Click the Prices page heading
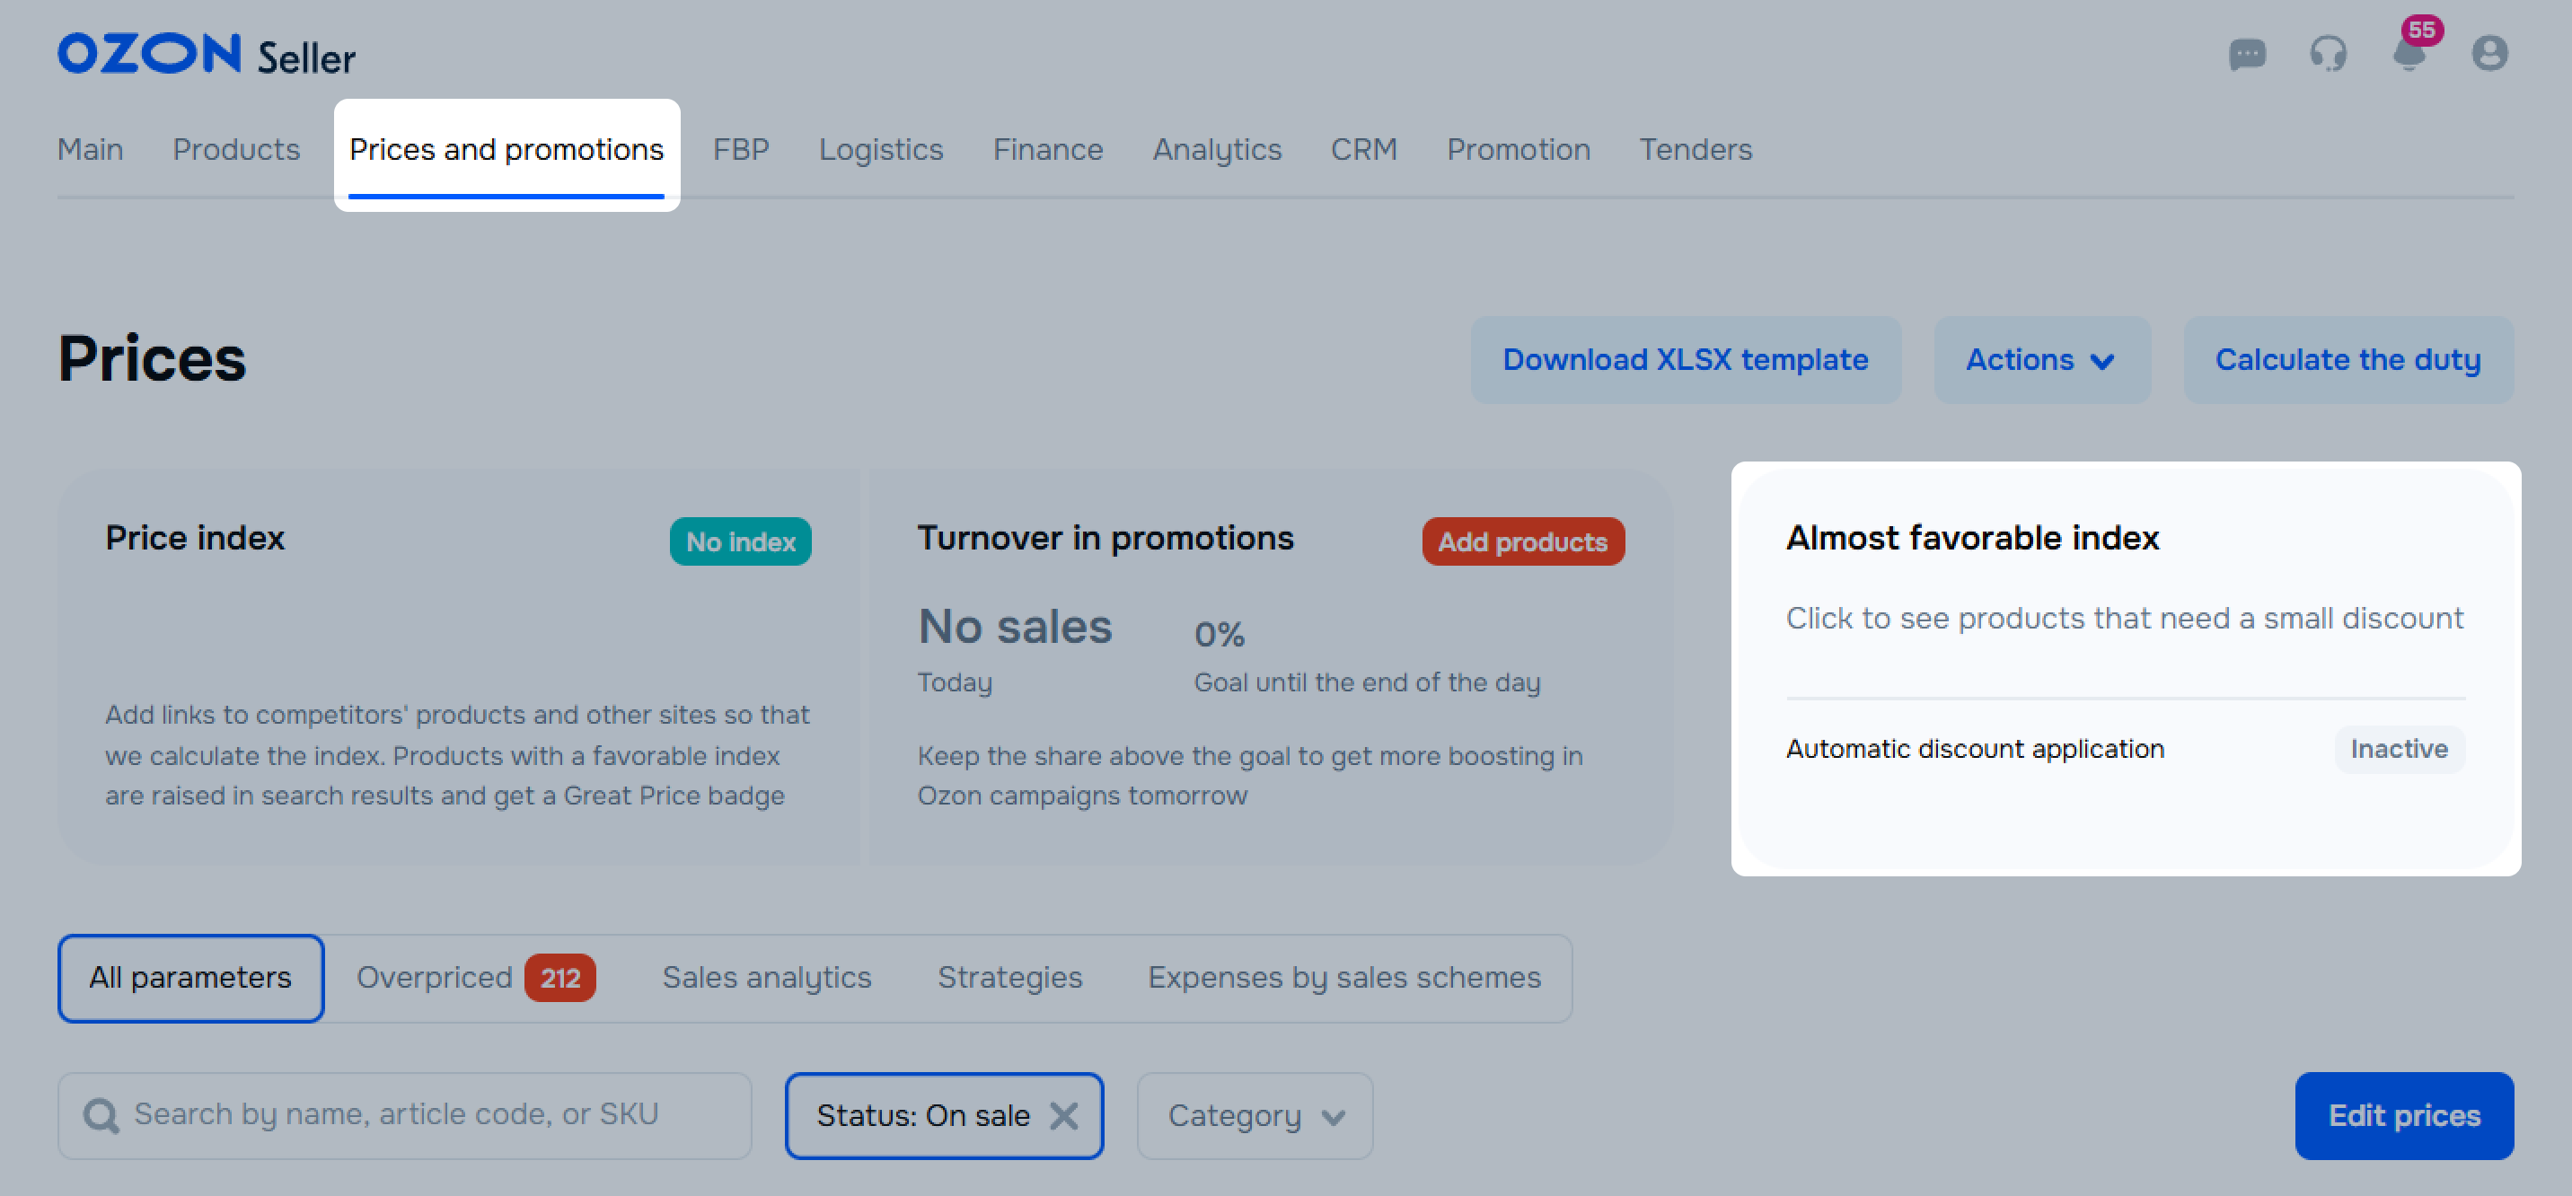2572x1196 pixels. (152, 358)
